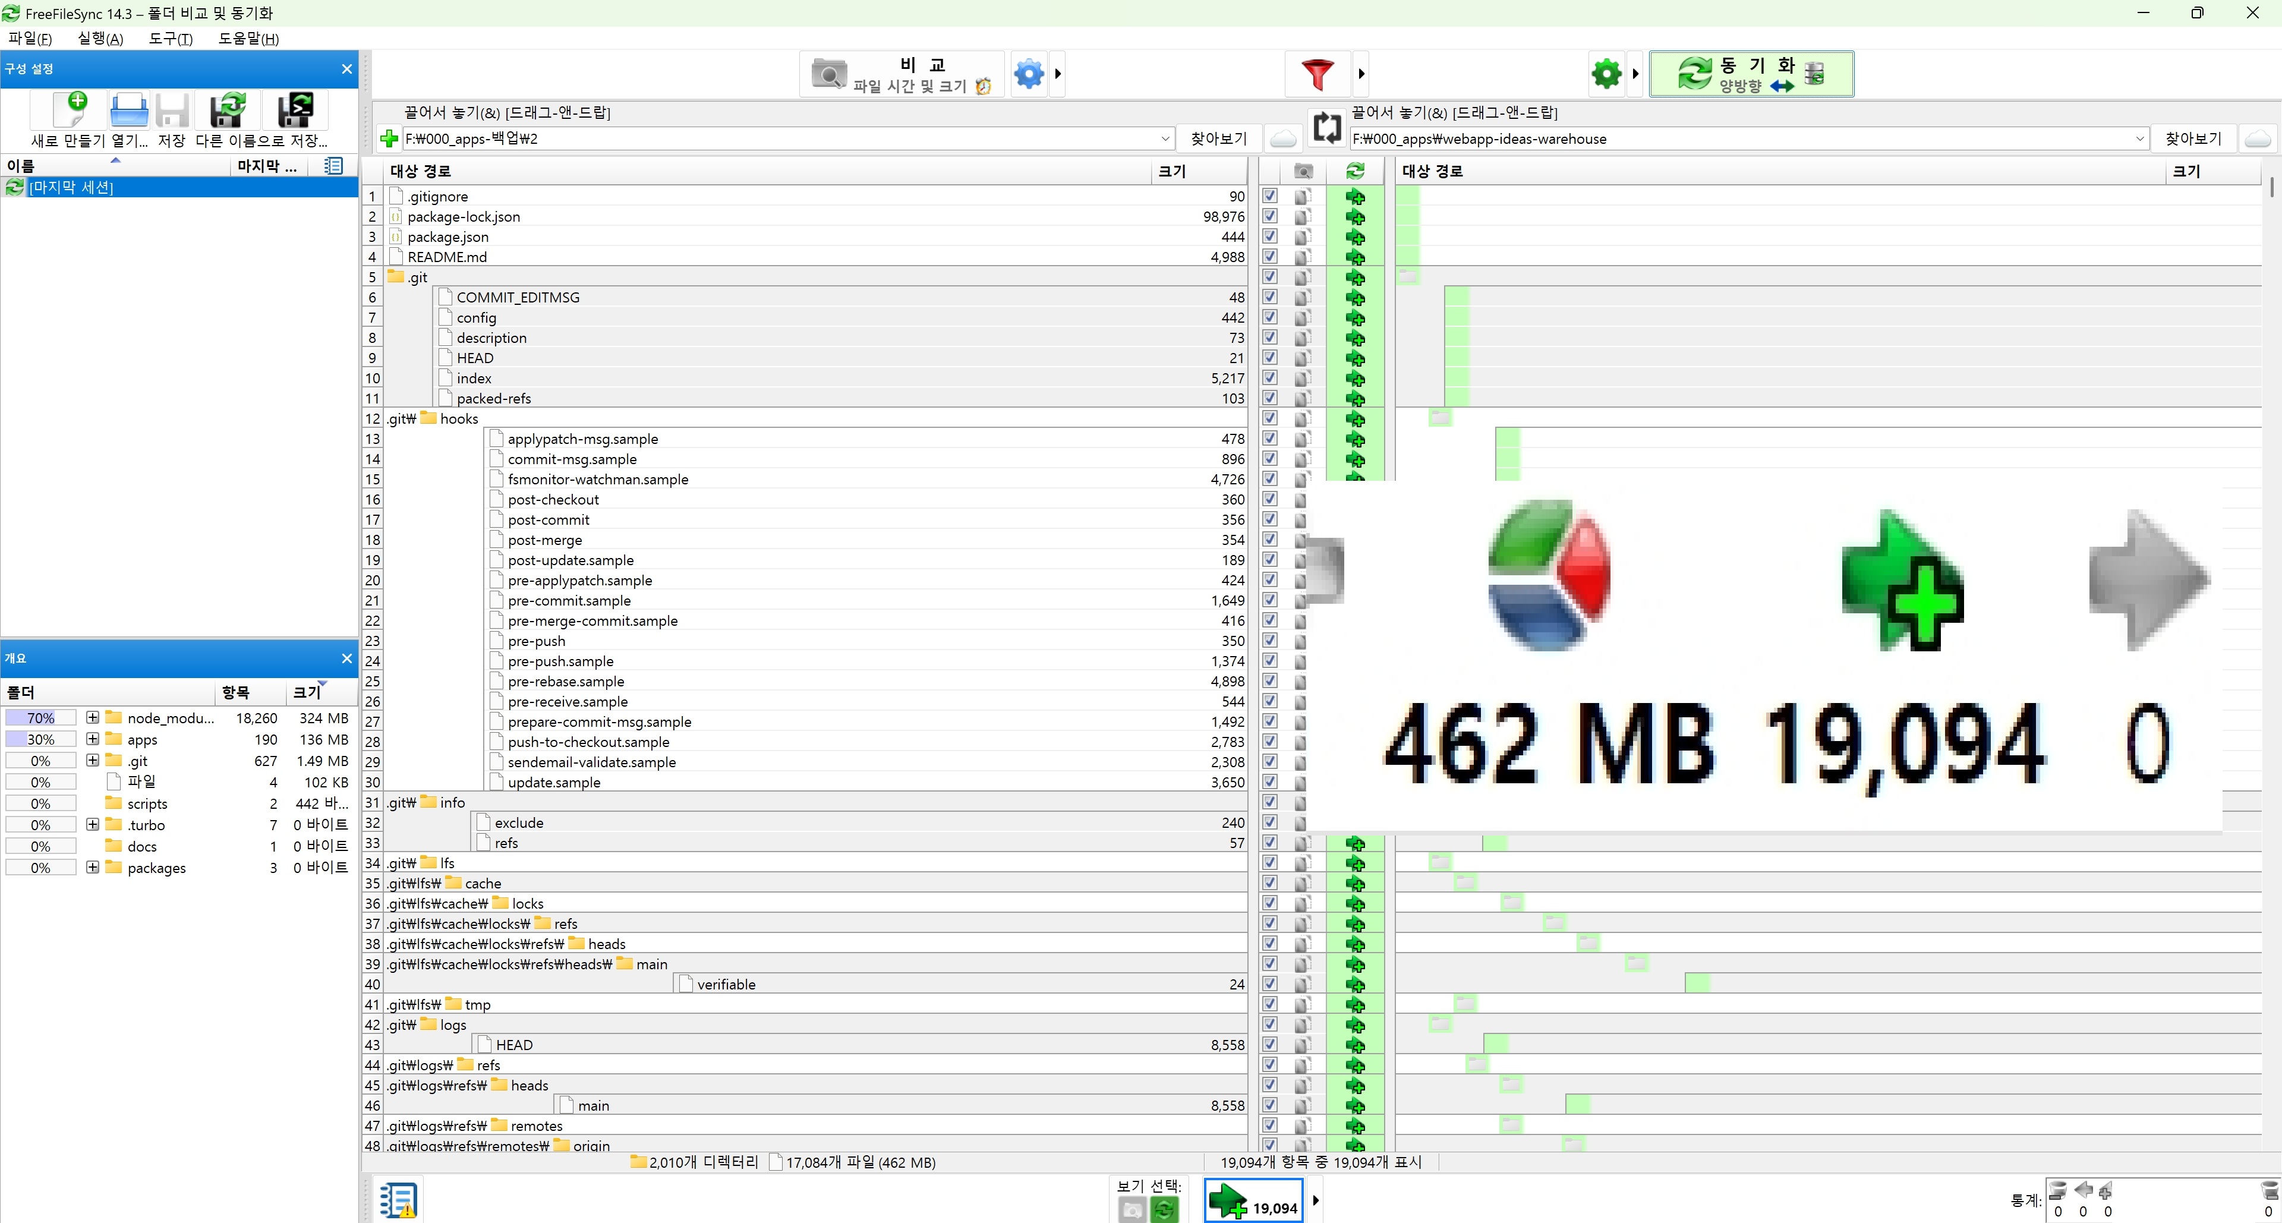Uncheck the package-lock.json row checkbox

pyautogui.click(x=1269, y=216)
